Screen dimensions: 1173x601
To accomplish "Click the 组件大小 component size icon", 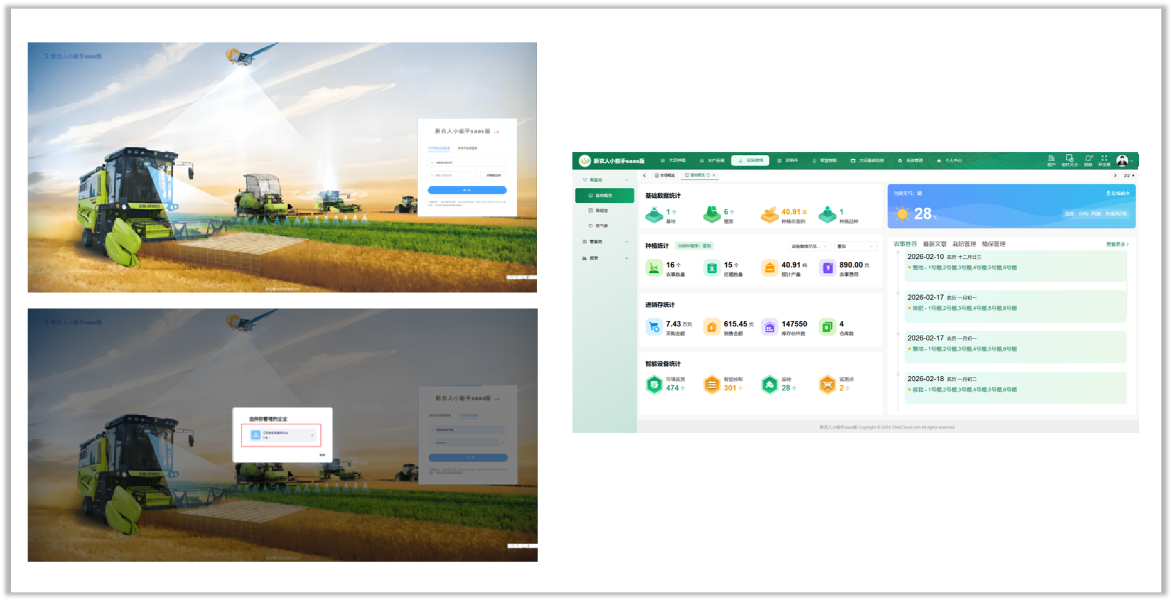I will tap(1070, 159).
